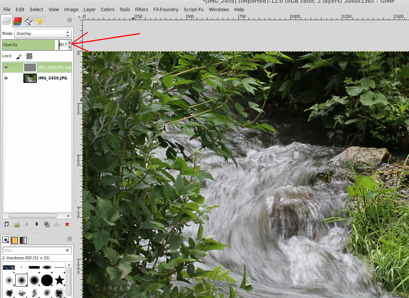Screen dimensions: 409x298
Task: Click the brushes scrollbar up arrow
Action: (69, 265)
